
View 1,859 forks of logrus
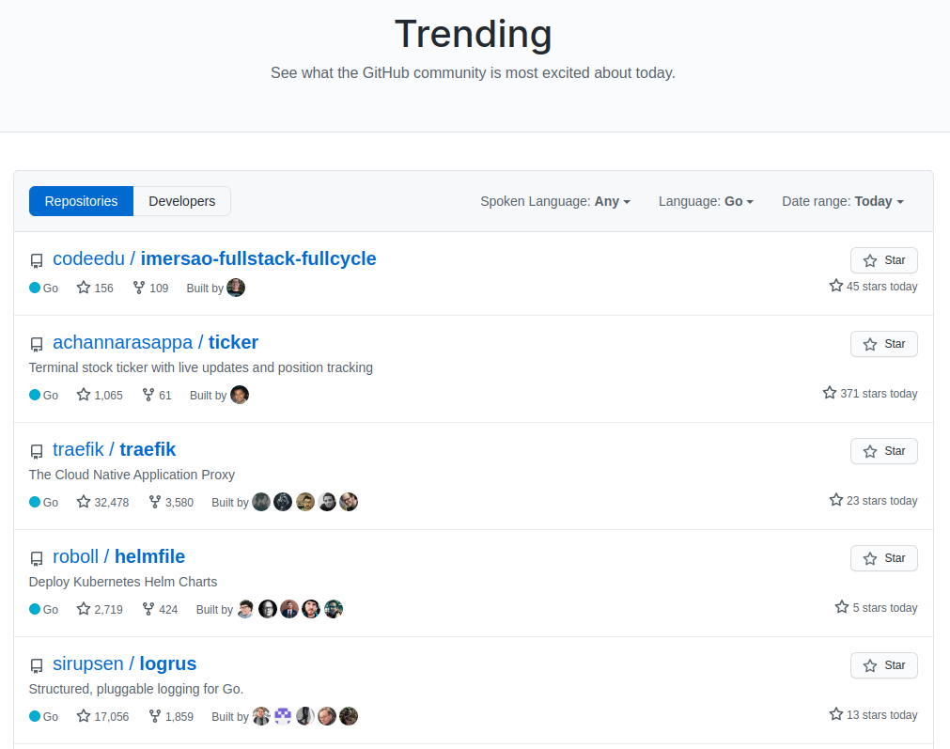click(x=171, y=717)
